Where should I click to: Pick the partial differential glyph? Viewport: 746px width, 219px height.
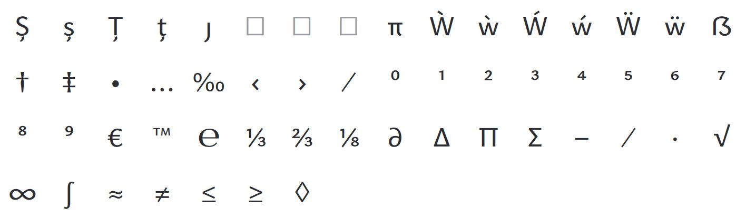(395, 138)
